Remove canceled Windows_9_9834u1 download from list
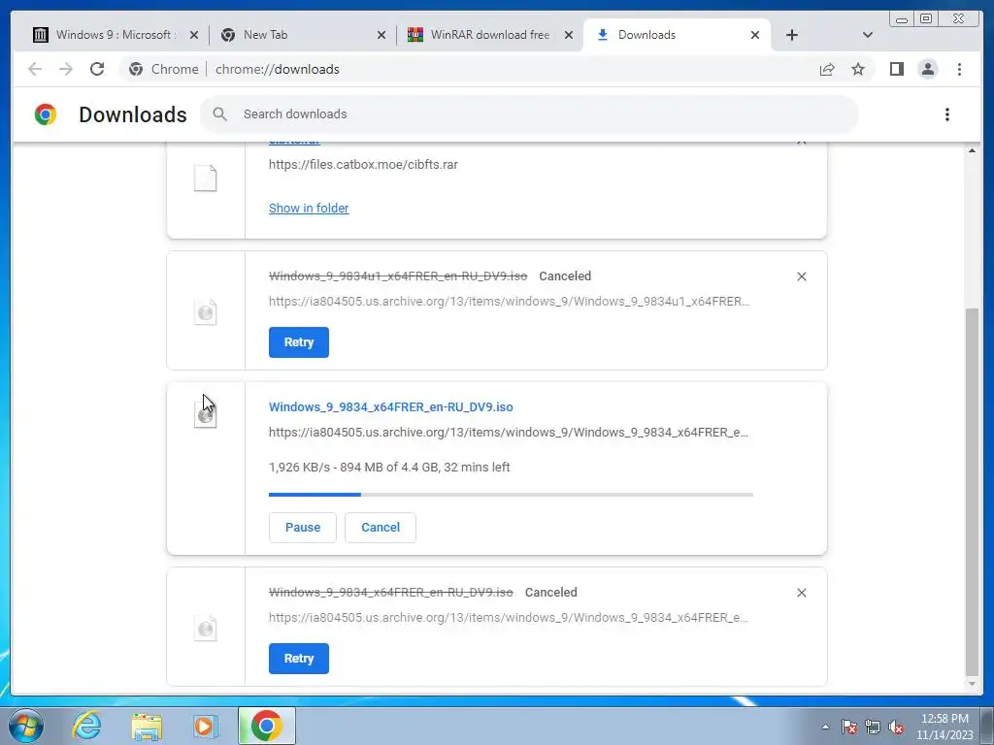The width and height of the screenshot is (994, 745). pyautogui.click(x=801, y=276)
